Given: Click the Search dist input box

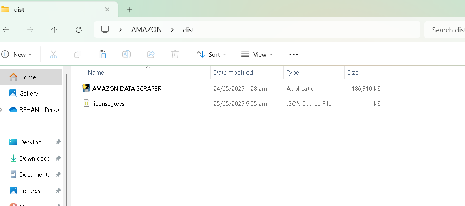Looking at the screenshot, I should (445, 30).
